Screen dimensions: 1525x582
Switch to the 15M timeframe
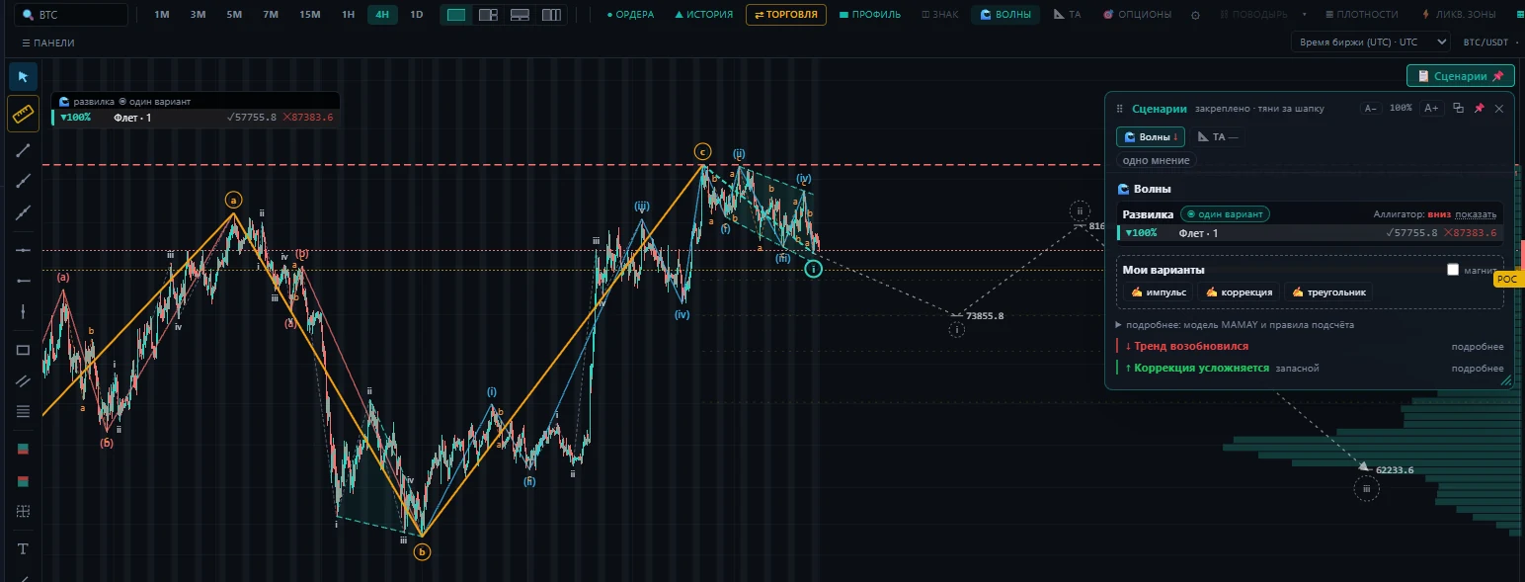[x=310, y=15]
